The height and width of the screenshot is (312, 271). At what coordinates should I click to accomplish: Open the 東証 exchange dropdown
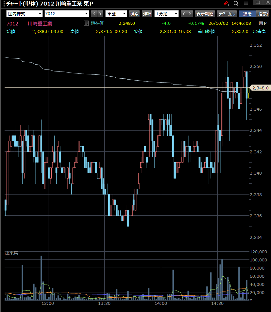pyautogui.click(x=116, y=14)
